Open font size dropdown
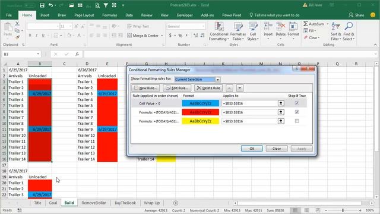This screenshot has height=214, width=380. [x=70, y=26]
